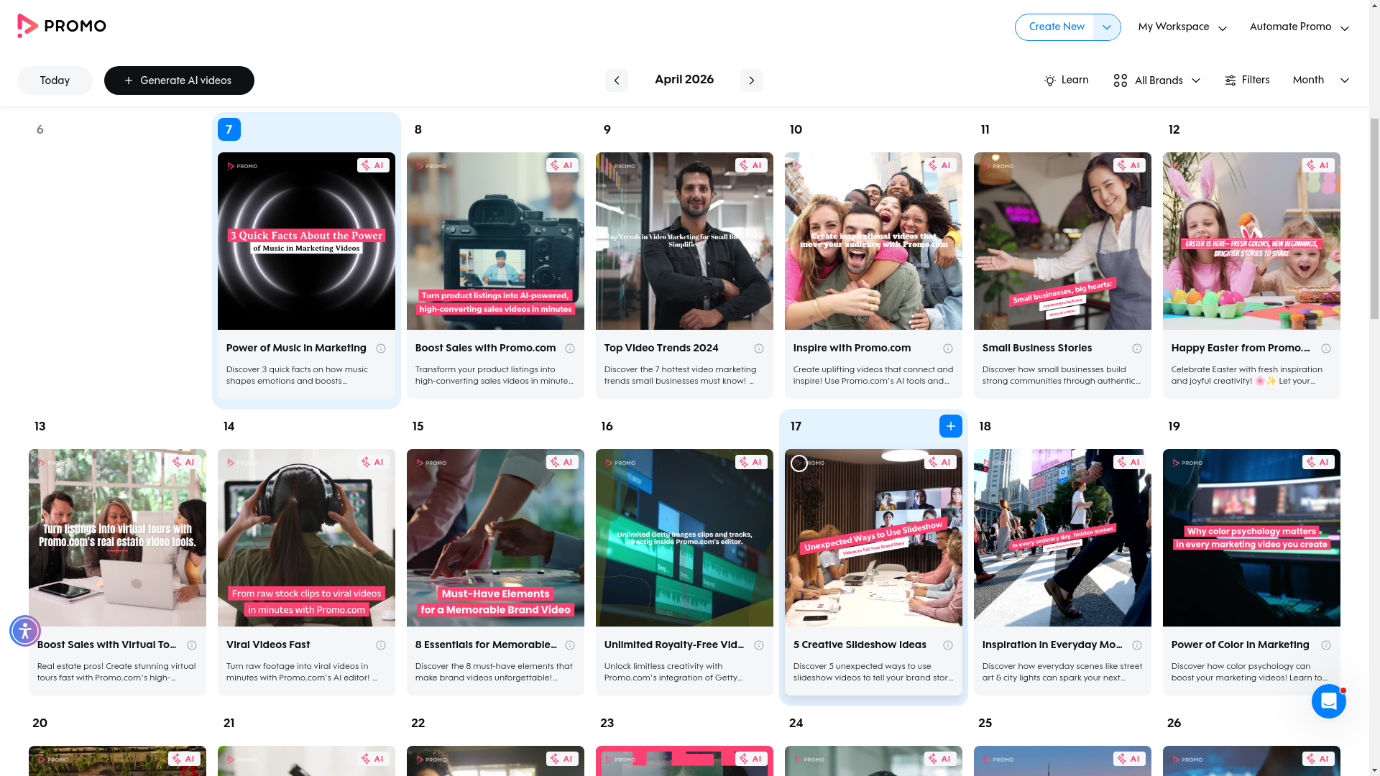This screenshot has height=776, width=1380.
Task: Open the Learn lightbulb option
Action: pos(1066,80)
